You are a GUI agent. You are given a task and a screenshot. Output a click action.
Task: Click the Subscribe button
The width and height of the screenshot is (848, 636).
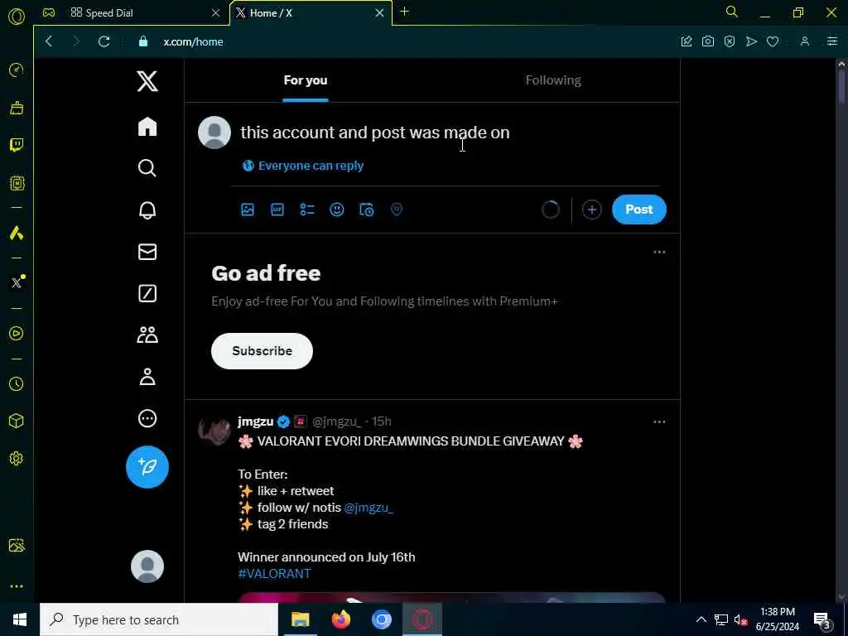pos(262,351)
